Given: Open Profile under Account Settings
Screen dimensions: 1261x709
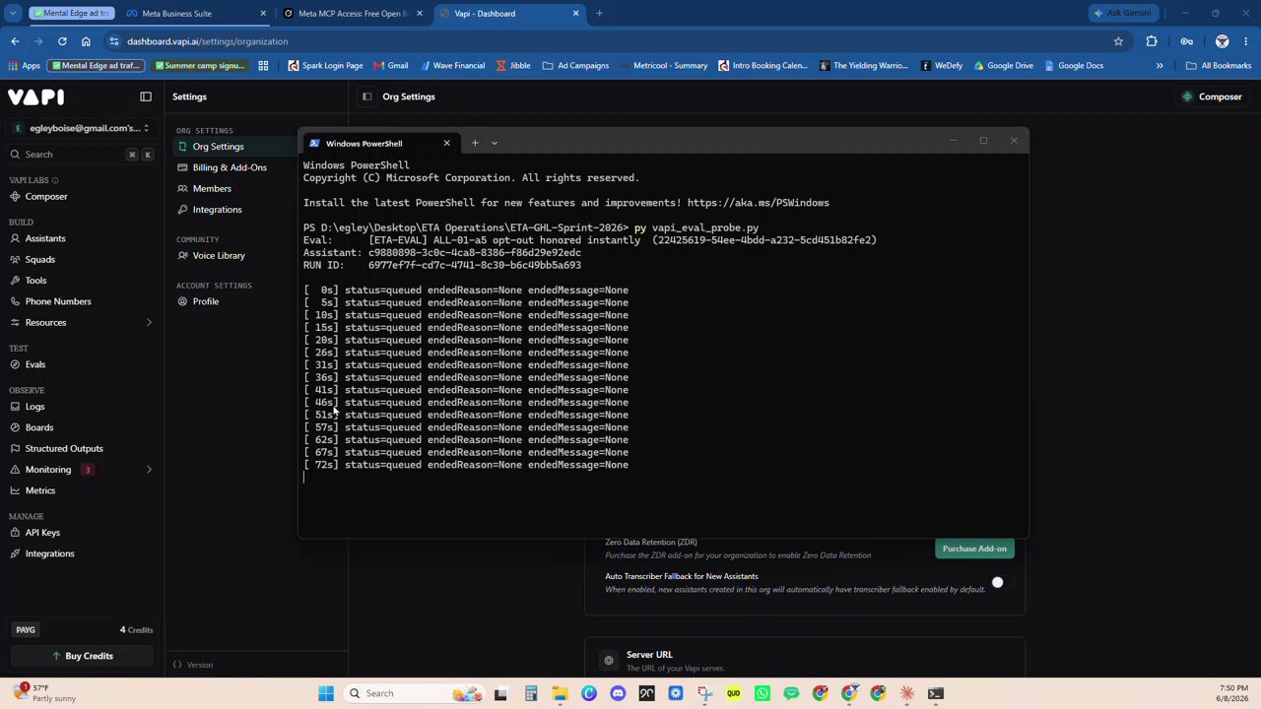Looking at the screenshot, I should 206,301.
